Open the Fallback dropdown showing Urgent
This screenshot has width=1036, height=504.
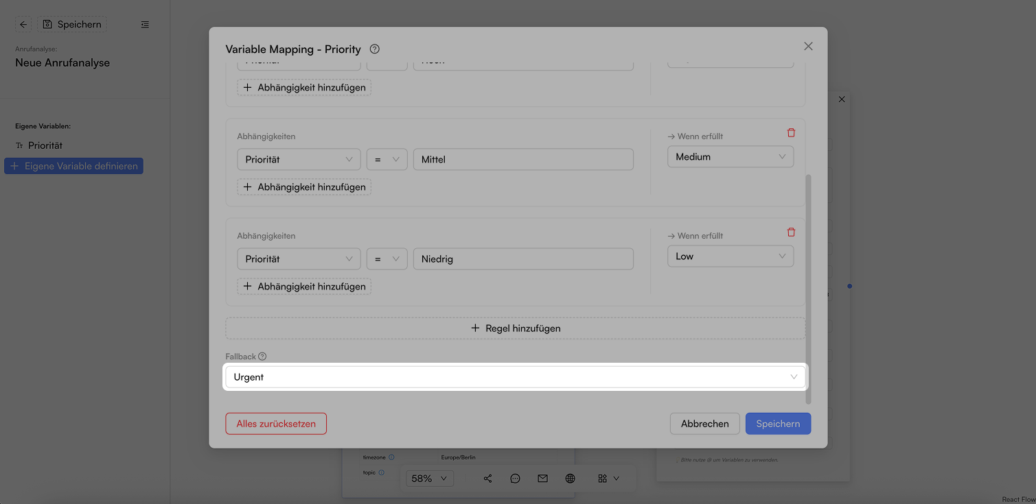tap(515, 377)
